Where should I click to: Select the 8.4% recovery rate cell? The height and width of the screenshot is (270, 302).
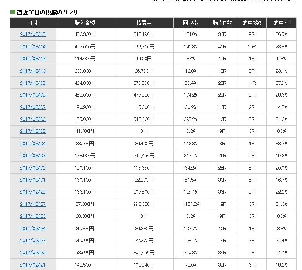click(x=190, y=59)
